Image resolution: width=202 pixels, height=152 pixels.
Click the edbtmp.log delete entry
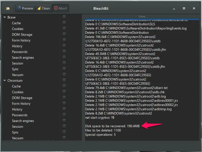click(x=128, y=109)
